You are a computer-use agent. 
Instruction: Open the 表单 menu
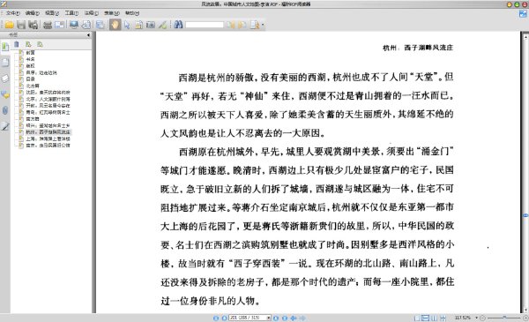coord(112,13)
